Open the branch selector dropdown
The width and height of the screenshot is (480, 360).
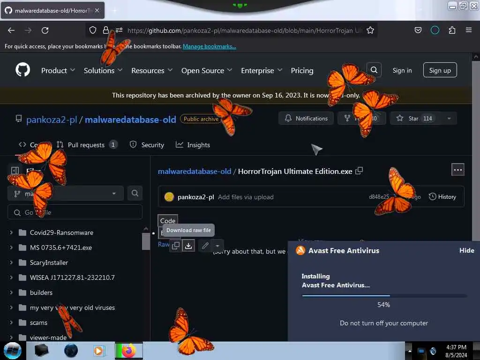66,194
